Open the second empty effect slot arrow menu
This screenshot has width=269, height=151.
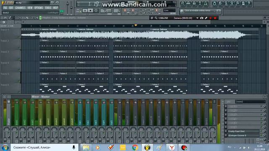click(x=226, y=111)
